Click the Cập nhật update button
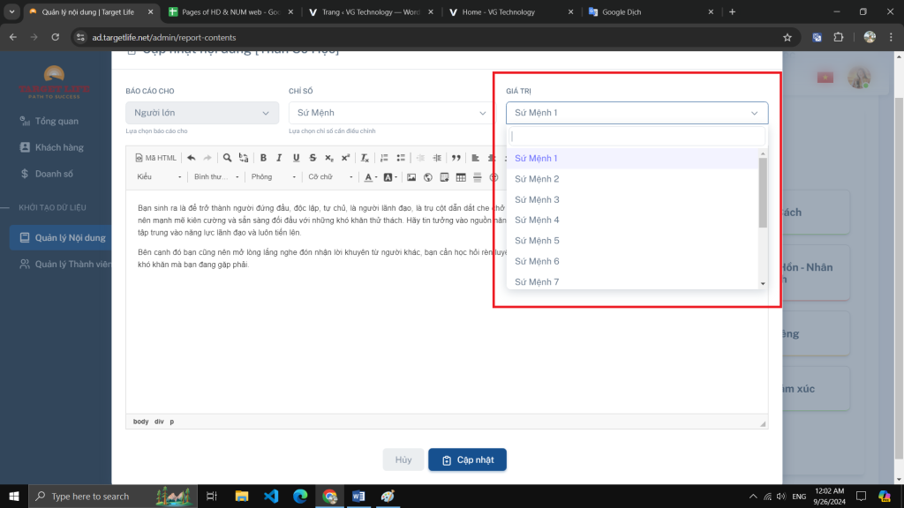 [x=468, y=459]
